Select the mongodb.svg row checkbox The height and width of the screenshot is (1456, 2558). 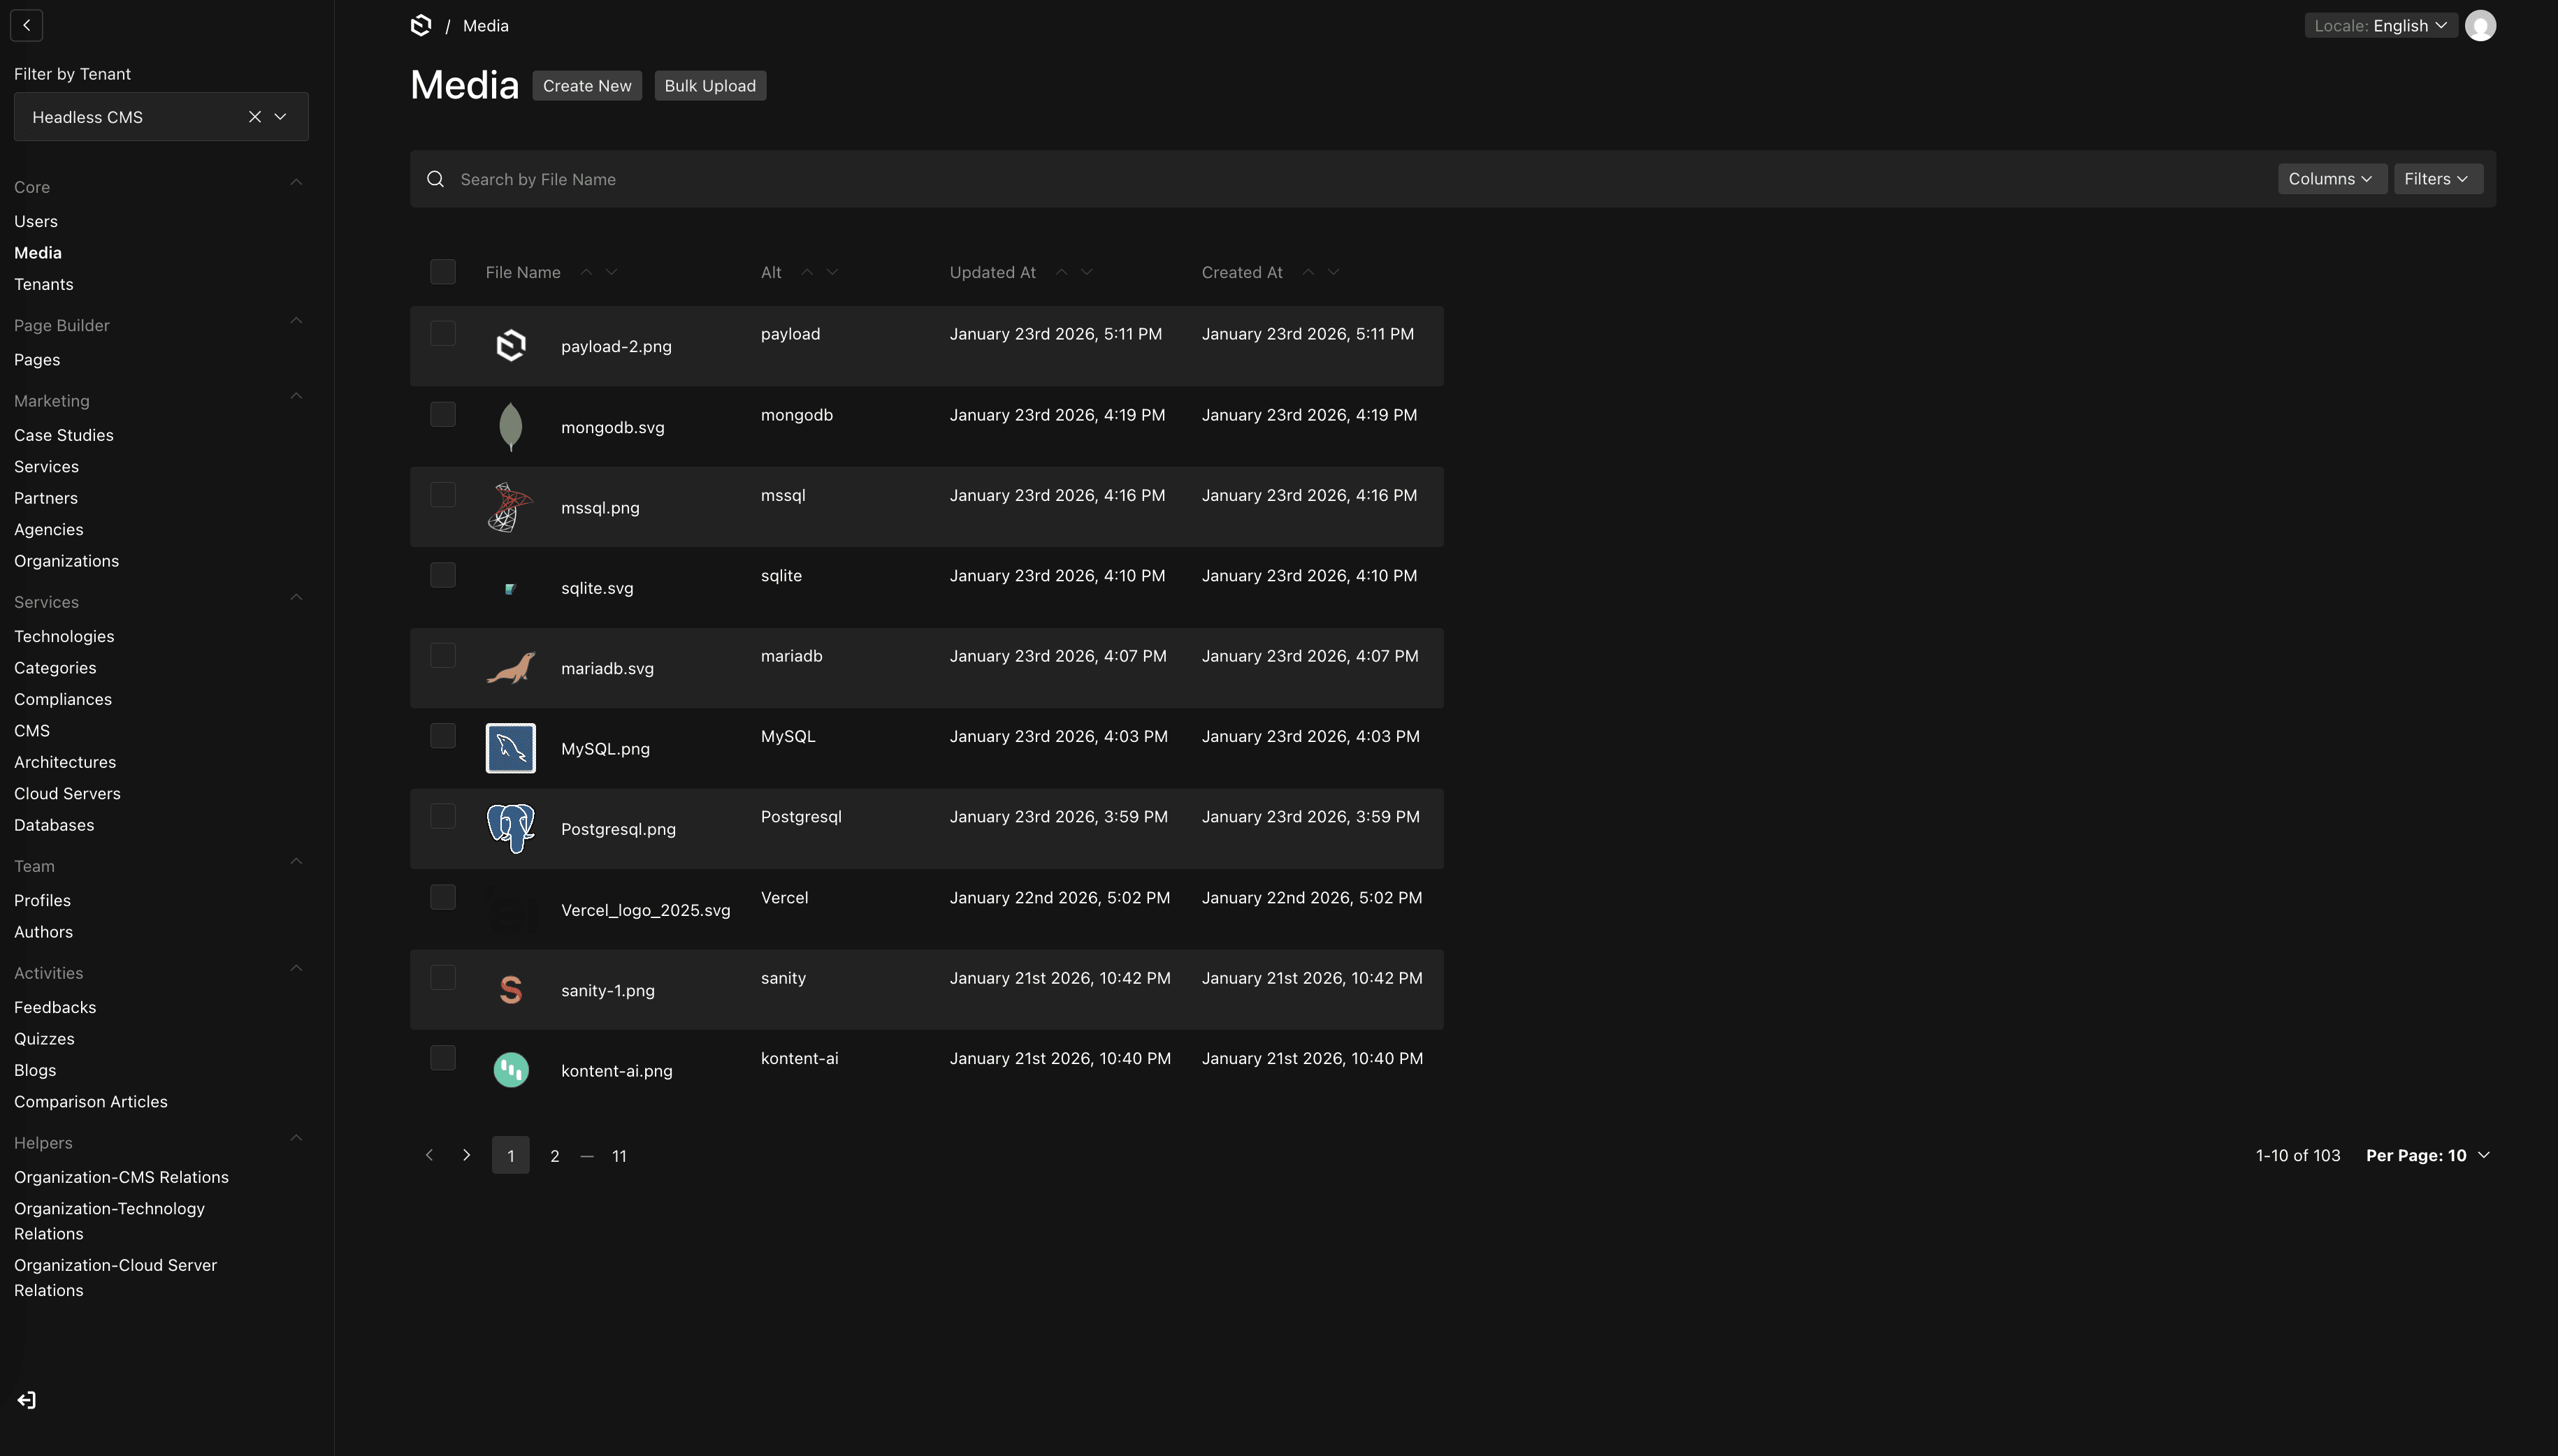(x=443, y=414)
